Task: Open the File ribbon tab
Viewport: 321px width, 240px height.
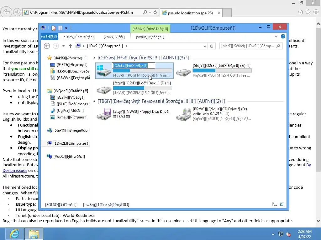Action: pos(49,37)
